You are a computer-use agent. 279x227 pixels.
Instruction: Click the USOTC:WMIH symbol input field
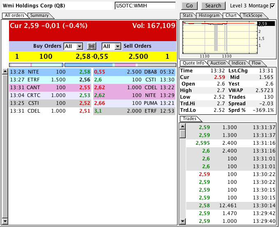coord(145,6)
